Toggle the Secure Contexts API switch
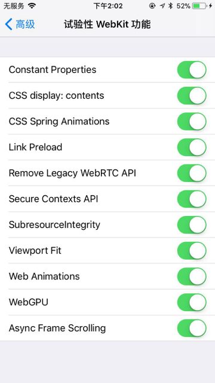 coord(192,199)
